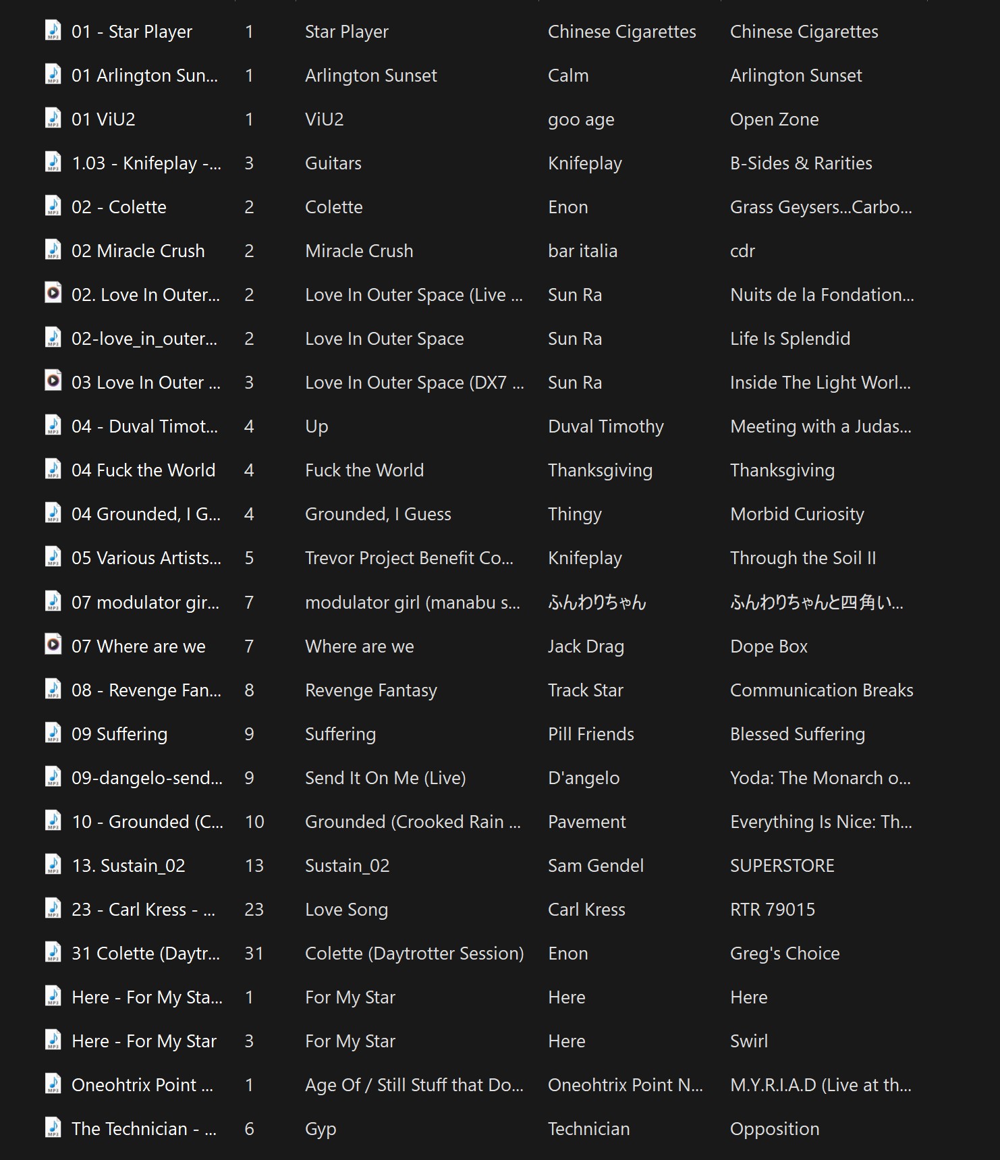1000x1160 pixels.
Task: Select the file name '08 - Revenge Fan...'
Action: (x=146, y=690)
